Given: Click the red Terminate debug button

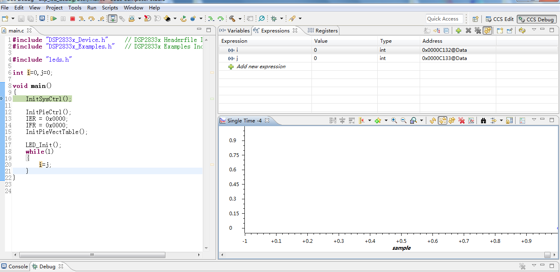Looking at the screenshot, I should 72,18.
